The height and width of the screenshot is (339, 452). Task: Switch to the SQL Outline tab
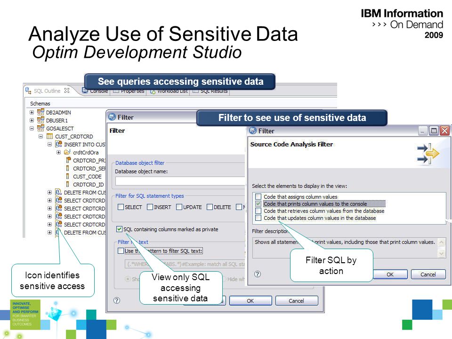[x=47, y=91]
